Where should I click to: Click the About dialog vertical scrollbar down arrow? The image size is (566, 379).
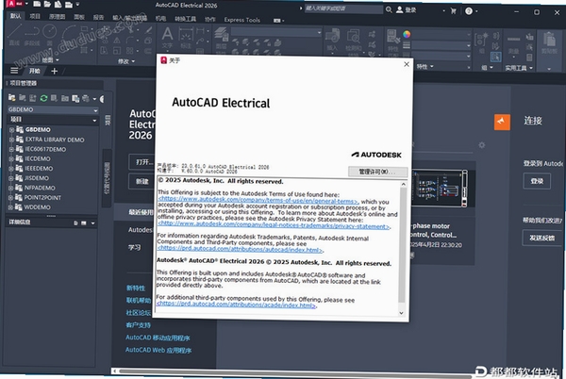point(402,313)
